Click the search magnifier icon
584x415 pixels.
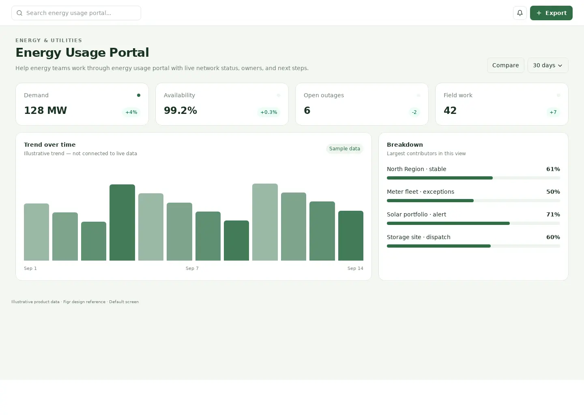[x=19, y=13]
